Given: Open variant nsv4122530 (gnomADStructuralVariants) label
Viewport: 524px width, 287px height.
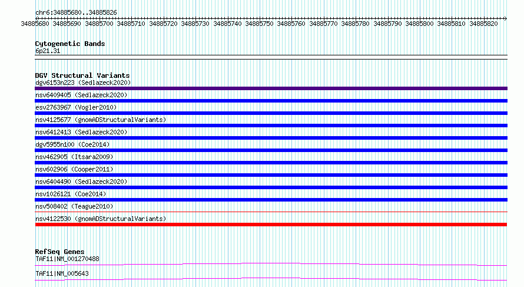Looking at the screenshot, I should [101, 219].
